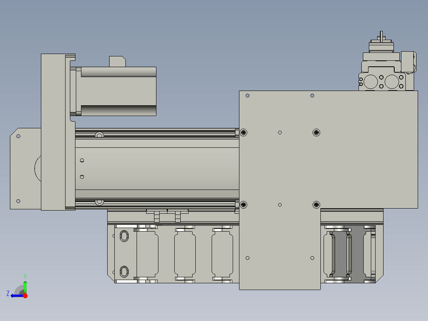Image resolution: width=428 pixels, height=321 pixels.
Task: Pick the small connector block at top right
Action: (x=408, y=62)
